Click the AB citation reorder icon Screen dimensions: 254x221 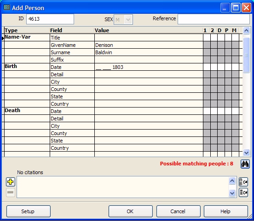coord(243,182)
